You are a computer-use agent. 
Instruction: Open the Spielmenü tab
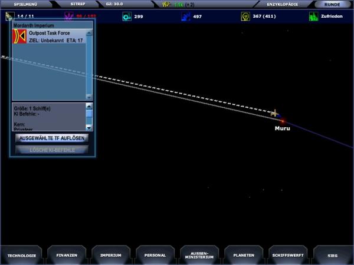click(25, 4)
